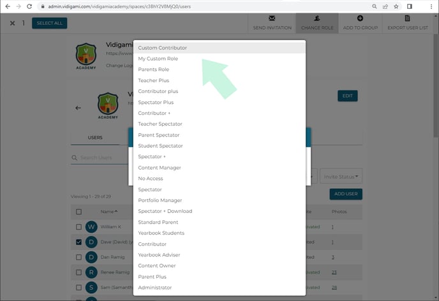
Task: Select the Administrator role option
Action: (x=155, y=288)
